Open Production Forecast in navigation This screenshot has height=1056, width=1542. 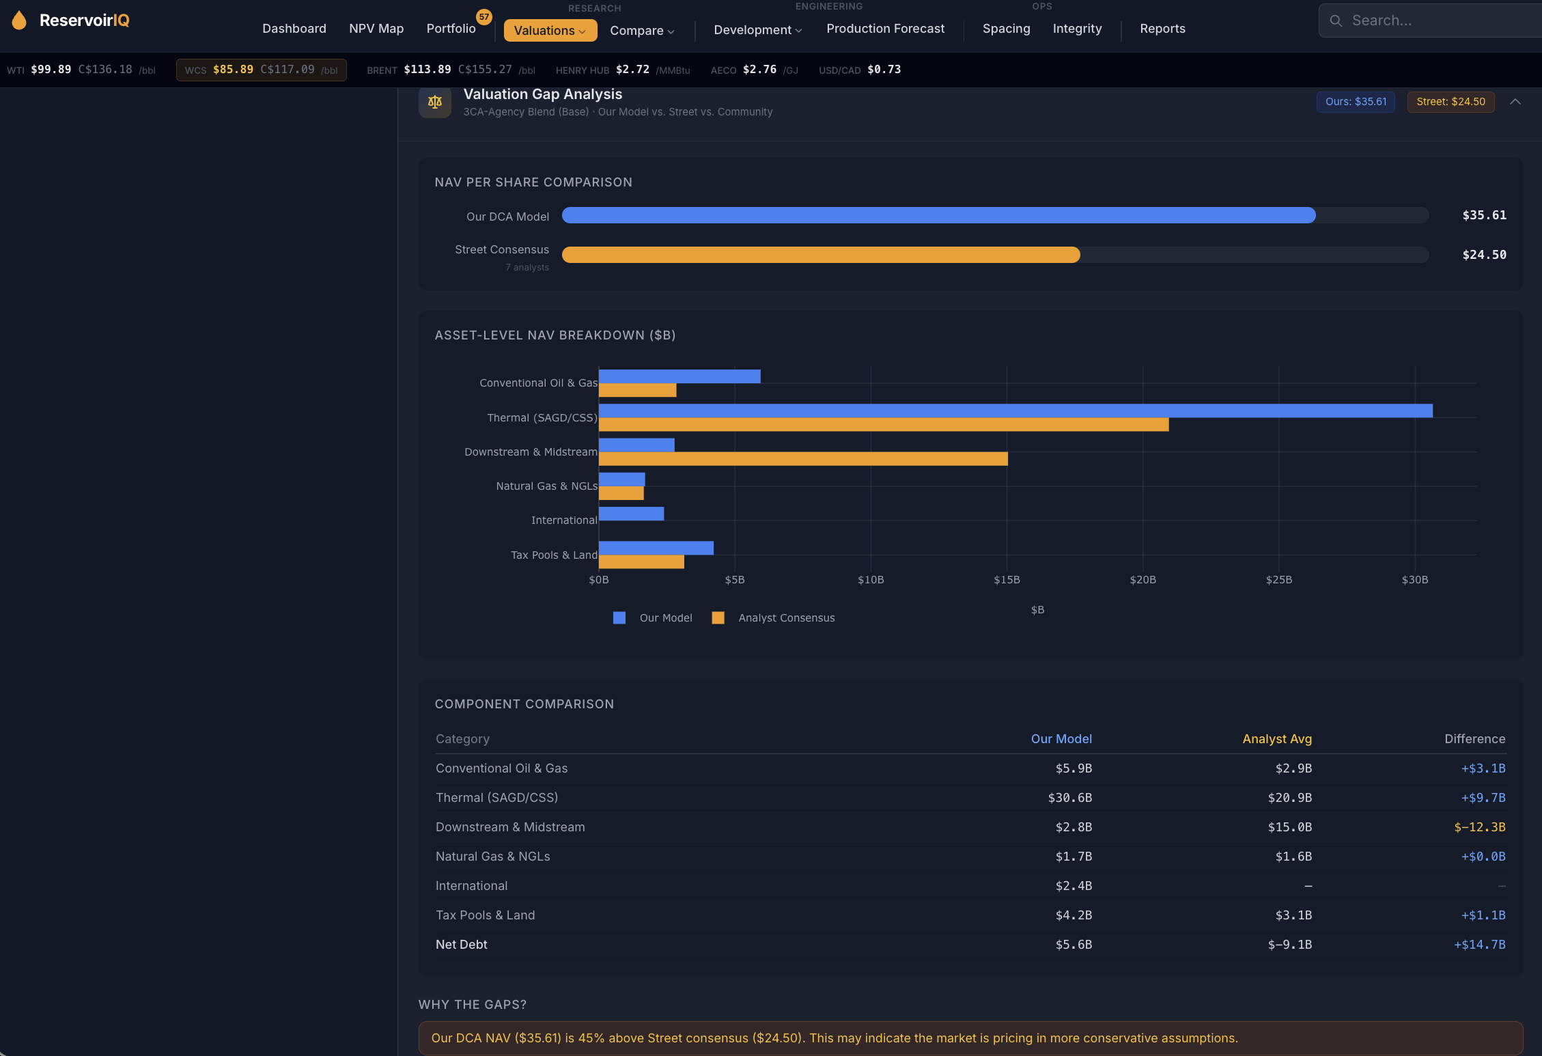pos(885,29)
